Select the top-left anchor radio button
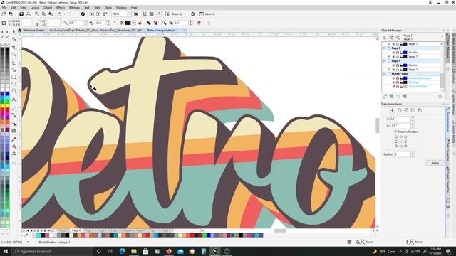Screen dimensions: 456x256 point(396,137)
